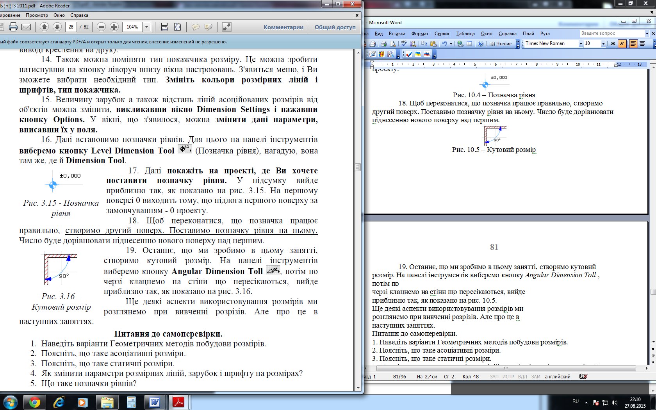Paste from clipboard in Word toolbar
The image size is (656, 410).
click(x=433, y=44)
